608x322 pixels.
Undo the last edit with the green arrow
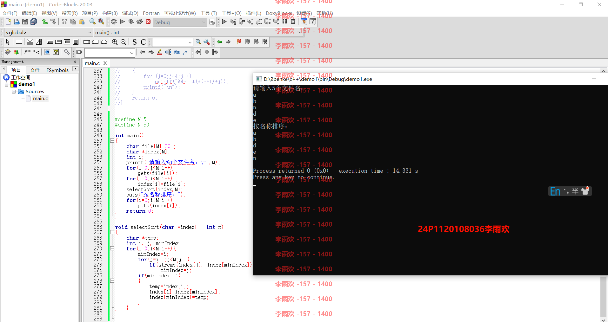(x=45, y=22)
